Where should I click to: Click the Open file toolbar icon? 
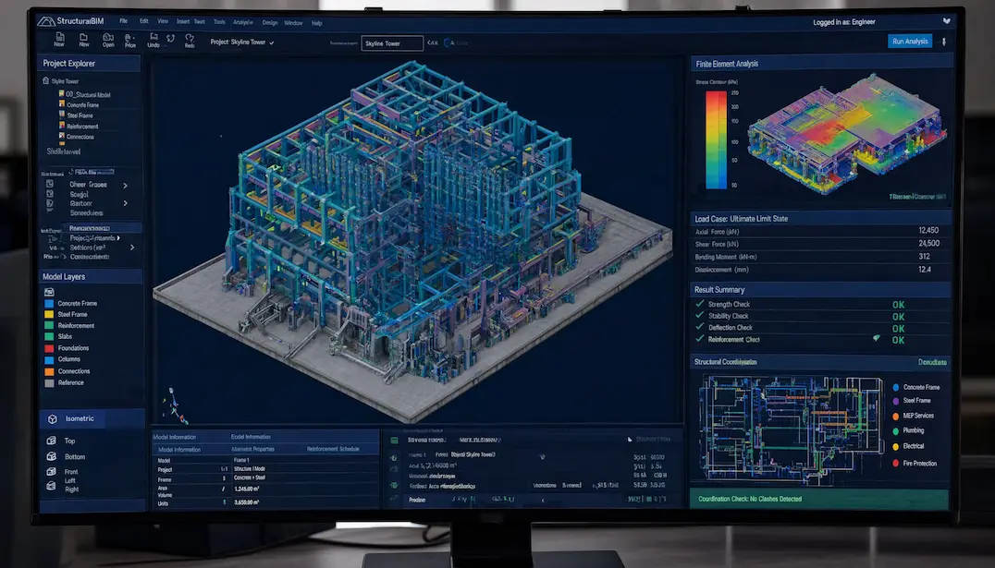(x=108, y=37)
